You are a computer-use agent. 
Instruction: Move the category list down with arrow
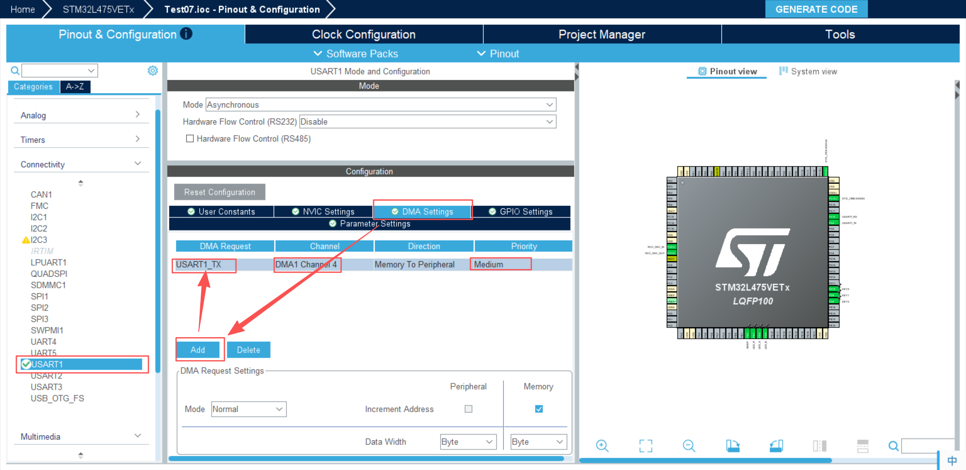[x=80, y=455]
